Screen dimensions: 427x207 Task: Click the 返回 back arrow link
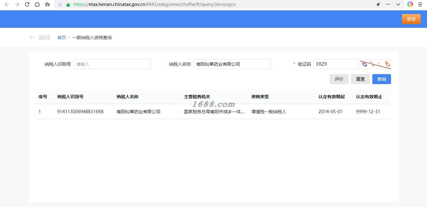39,38
